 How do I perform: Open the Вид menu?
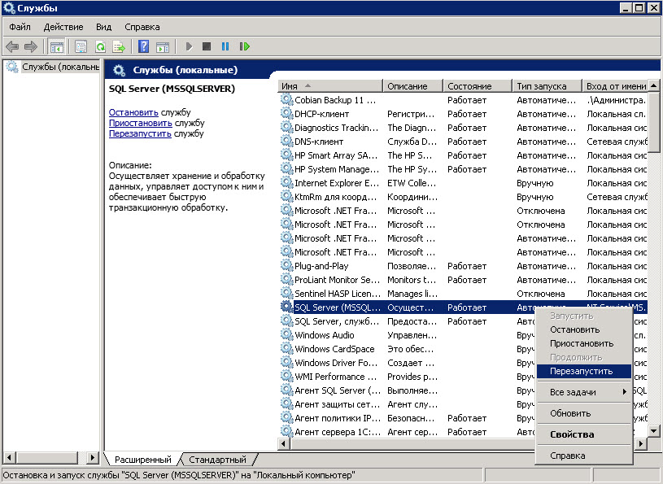pyautogui.click(x=103, y=27)
